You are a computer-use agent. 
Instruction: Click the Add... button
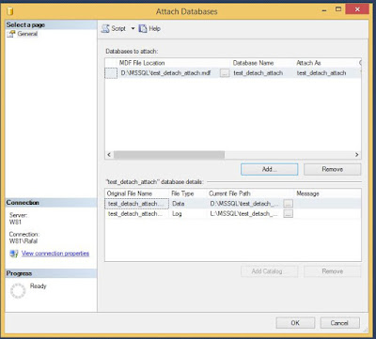tap(269, 169)
